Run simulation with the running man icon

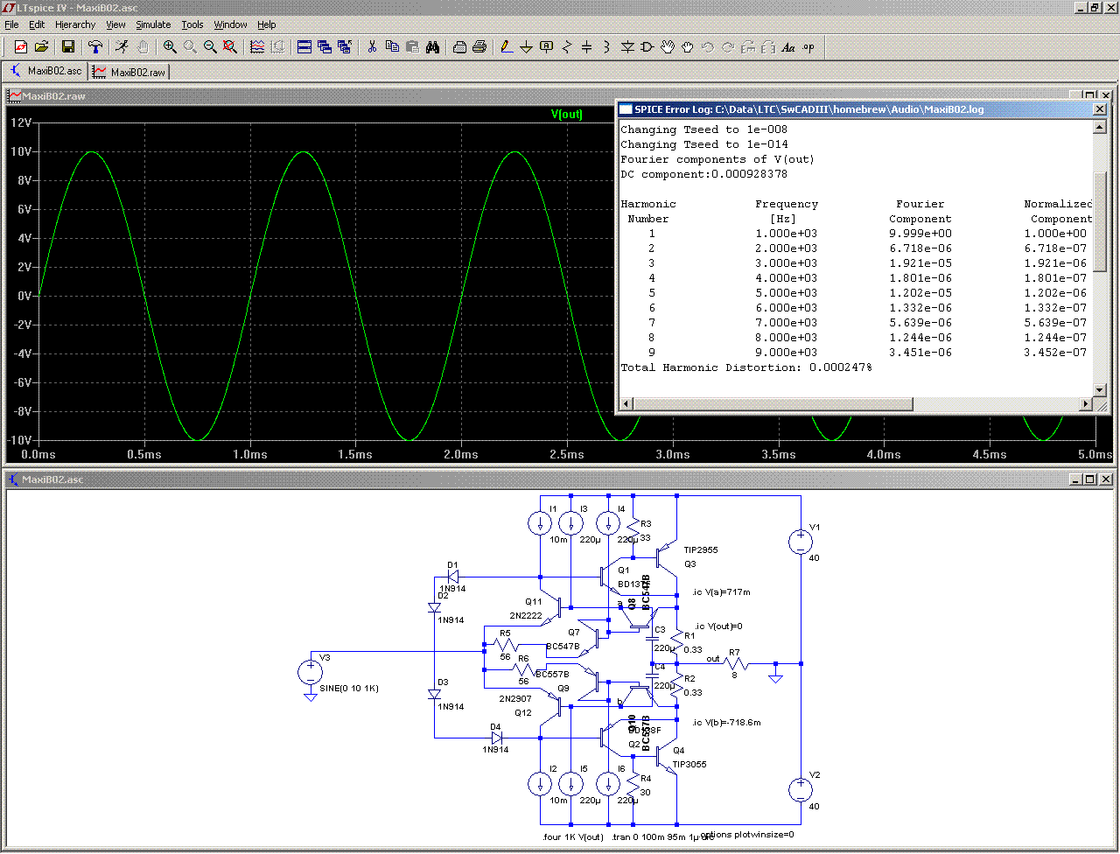pyautogui.click(x=122, y=47)
